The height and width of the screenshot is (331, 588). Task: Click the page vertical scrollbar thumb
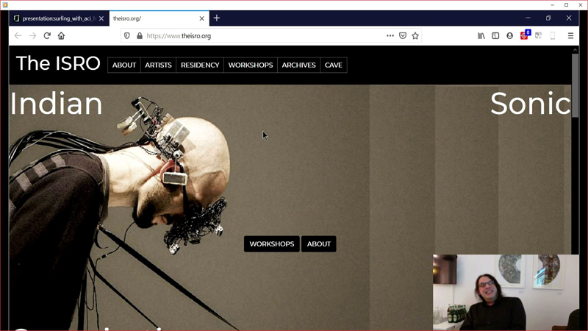pyautogui.click(x=575, y=85)
